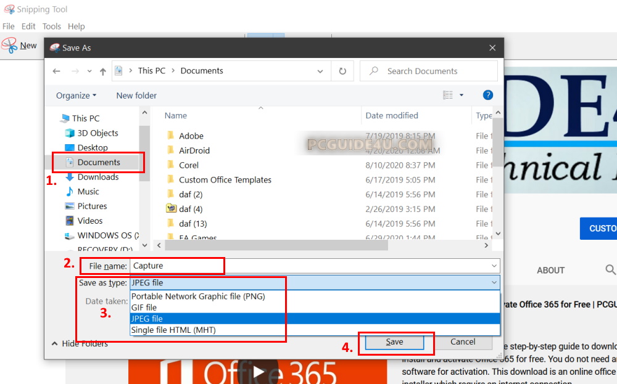Image resolution: width=617 pixels, height=384 pixels.
Task: Expand the File name history dropdown
Action: [x=494, y=266]
